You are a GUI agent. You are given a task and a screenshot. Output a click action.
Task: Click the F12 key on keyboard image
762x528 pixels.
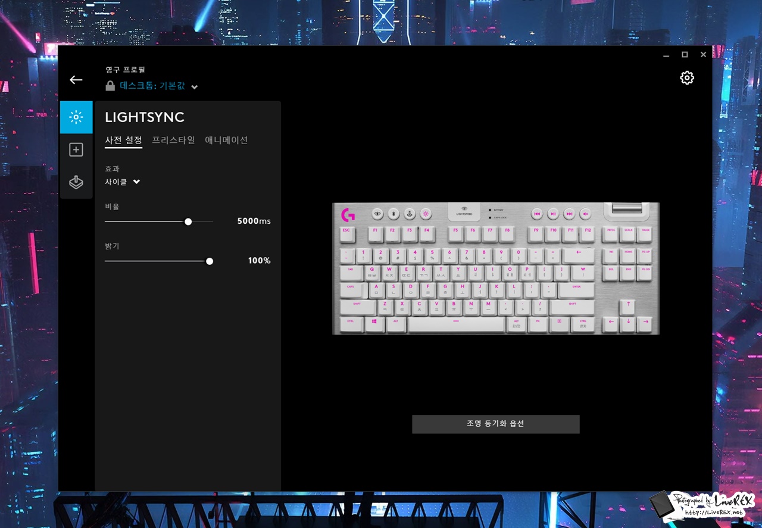click(588, 233)
